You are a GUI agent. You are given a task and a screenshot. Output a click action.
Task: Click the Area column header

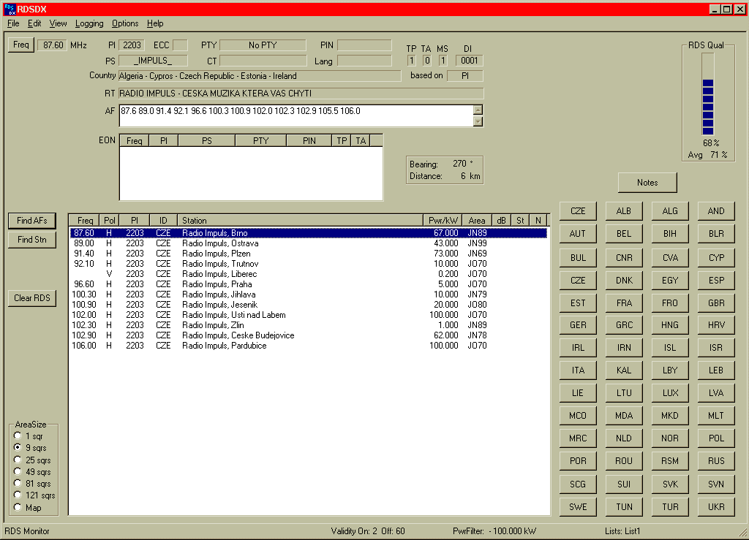click(x=476, y=221)
